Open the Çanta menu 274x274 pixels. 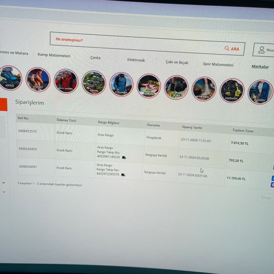tap(95, 58)
